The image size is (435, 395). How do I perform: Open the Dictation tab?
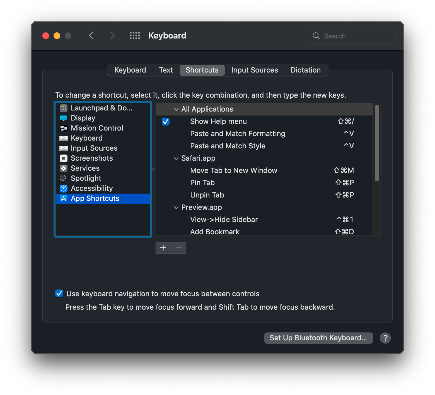point(305,70)
